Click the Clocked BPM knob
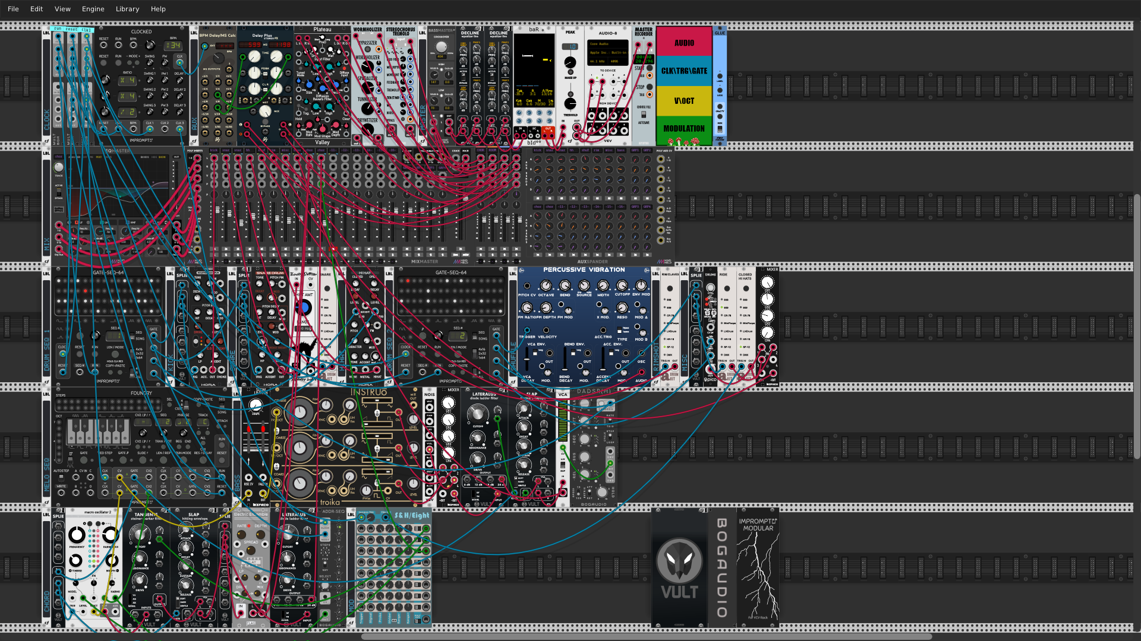The image size is (1141, 641). click(x=150, y=45)
